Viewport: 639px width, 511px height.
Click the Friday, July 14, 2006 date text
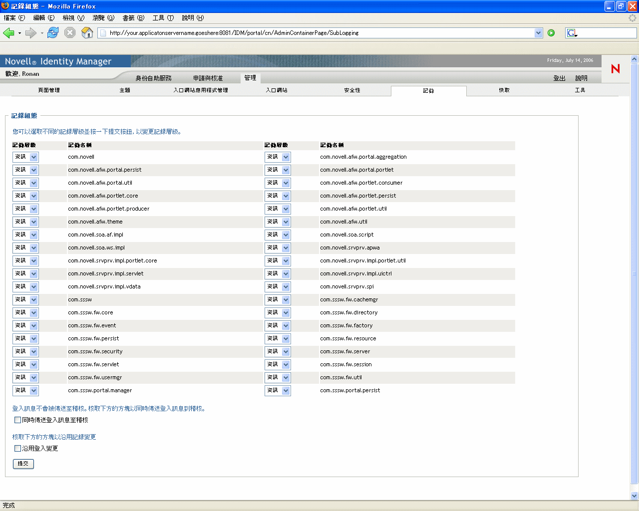(x=570, y=60)
